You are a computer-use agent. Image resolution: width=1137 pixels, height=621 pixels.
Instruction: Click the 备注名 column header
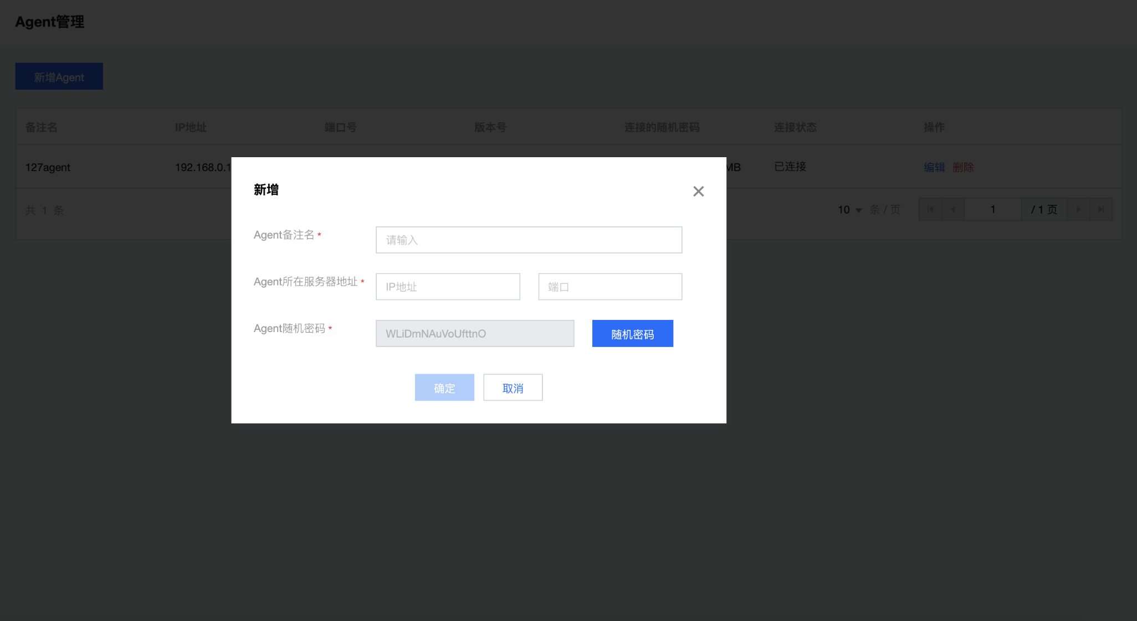[x=41, y=127]
